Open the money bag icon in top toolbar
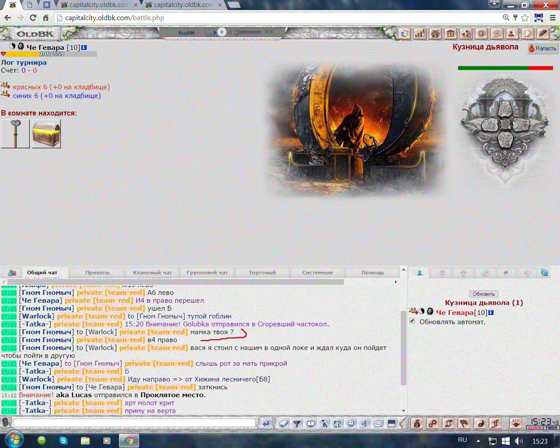This screenshot has width=560, height=448. [x=435, y=34]
